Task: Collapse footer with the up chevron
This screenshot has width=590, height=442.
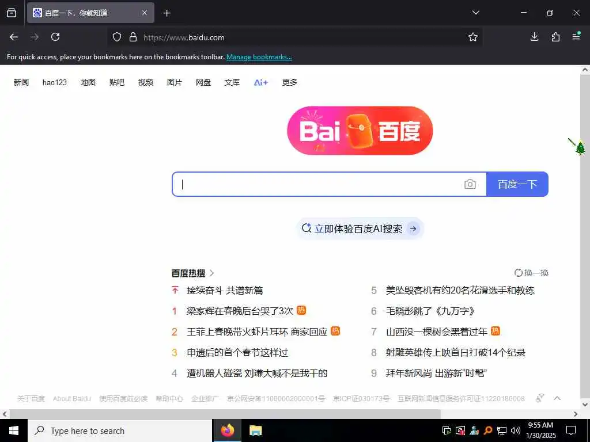Action: (x=557, y=398)
